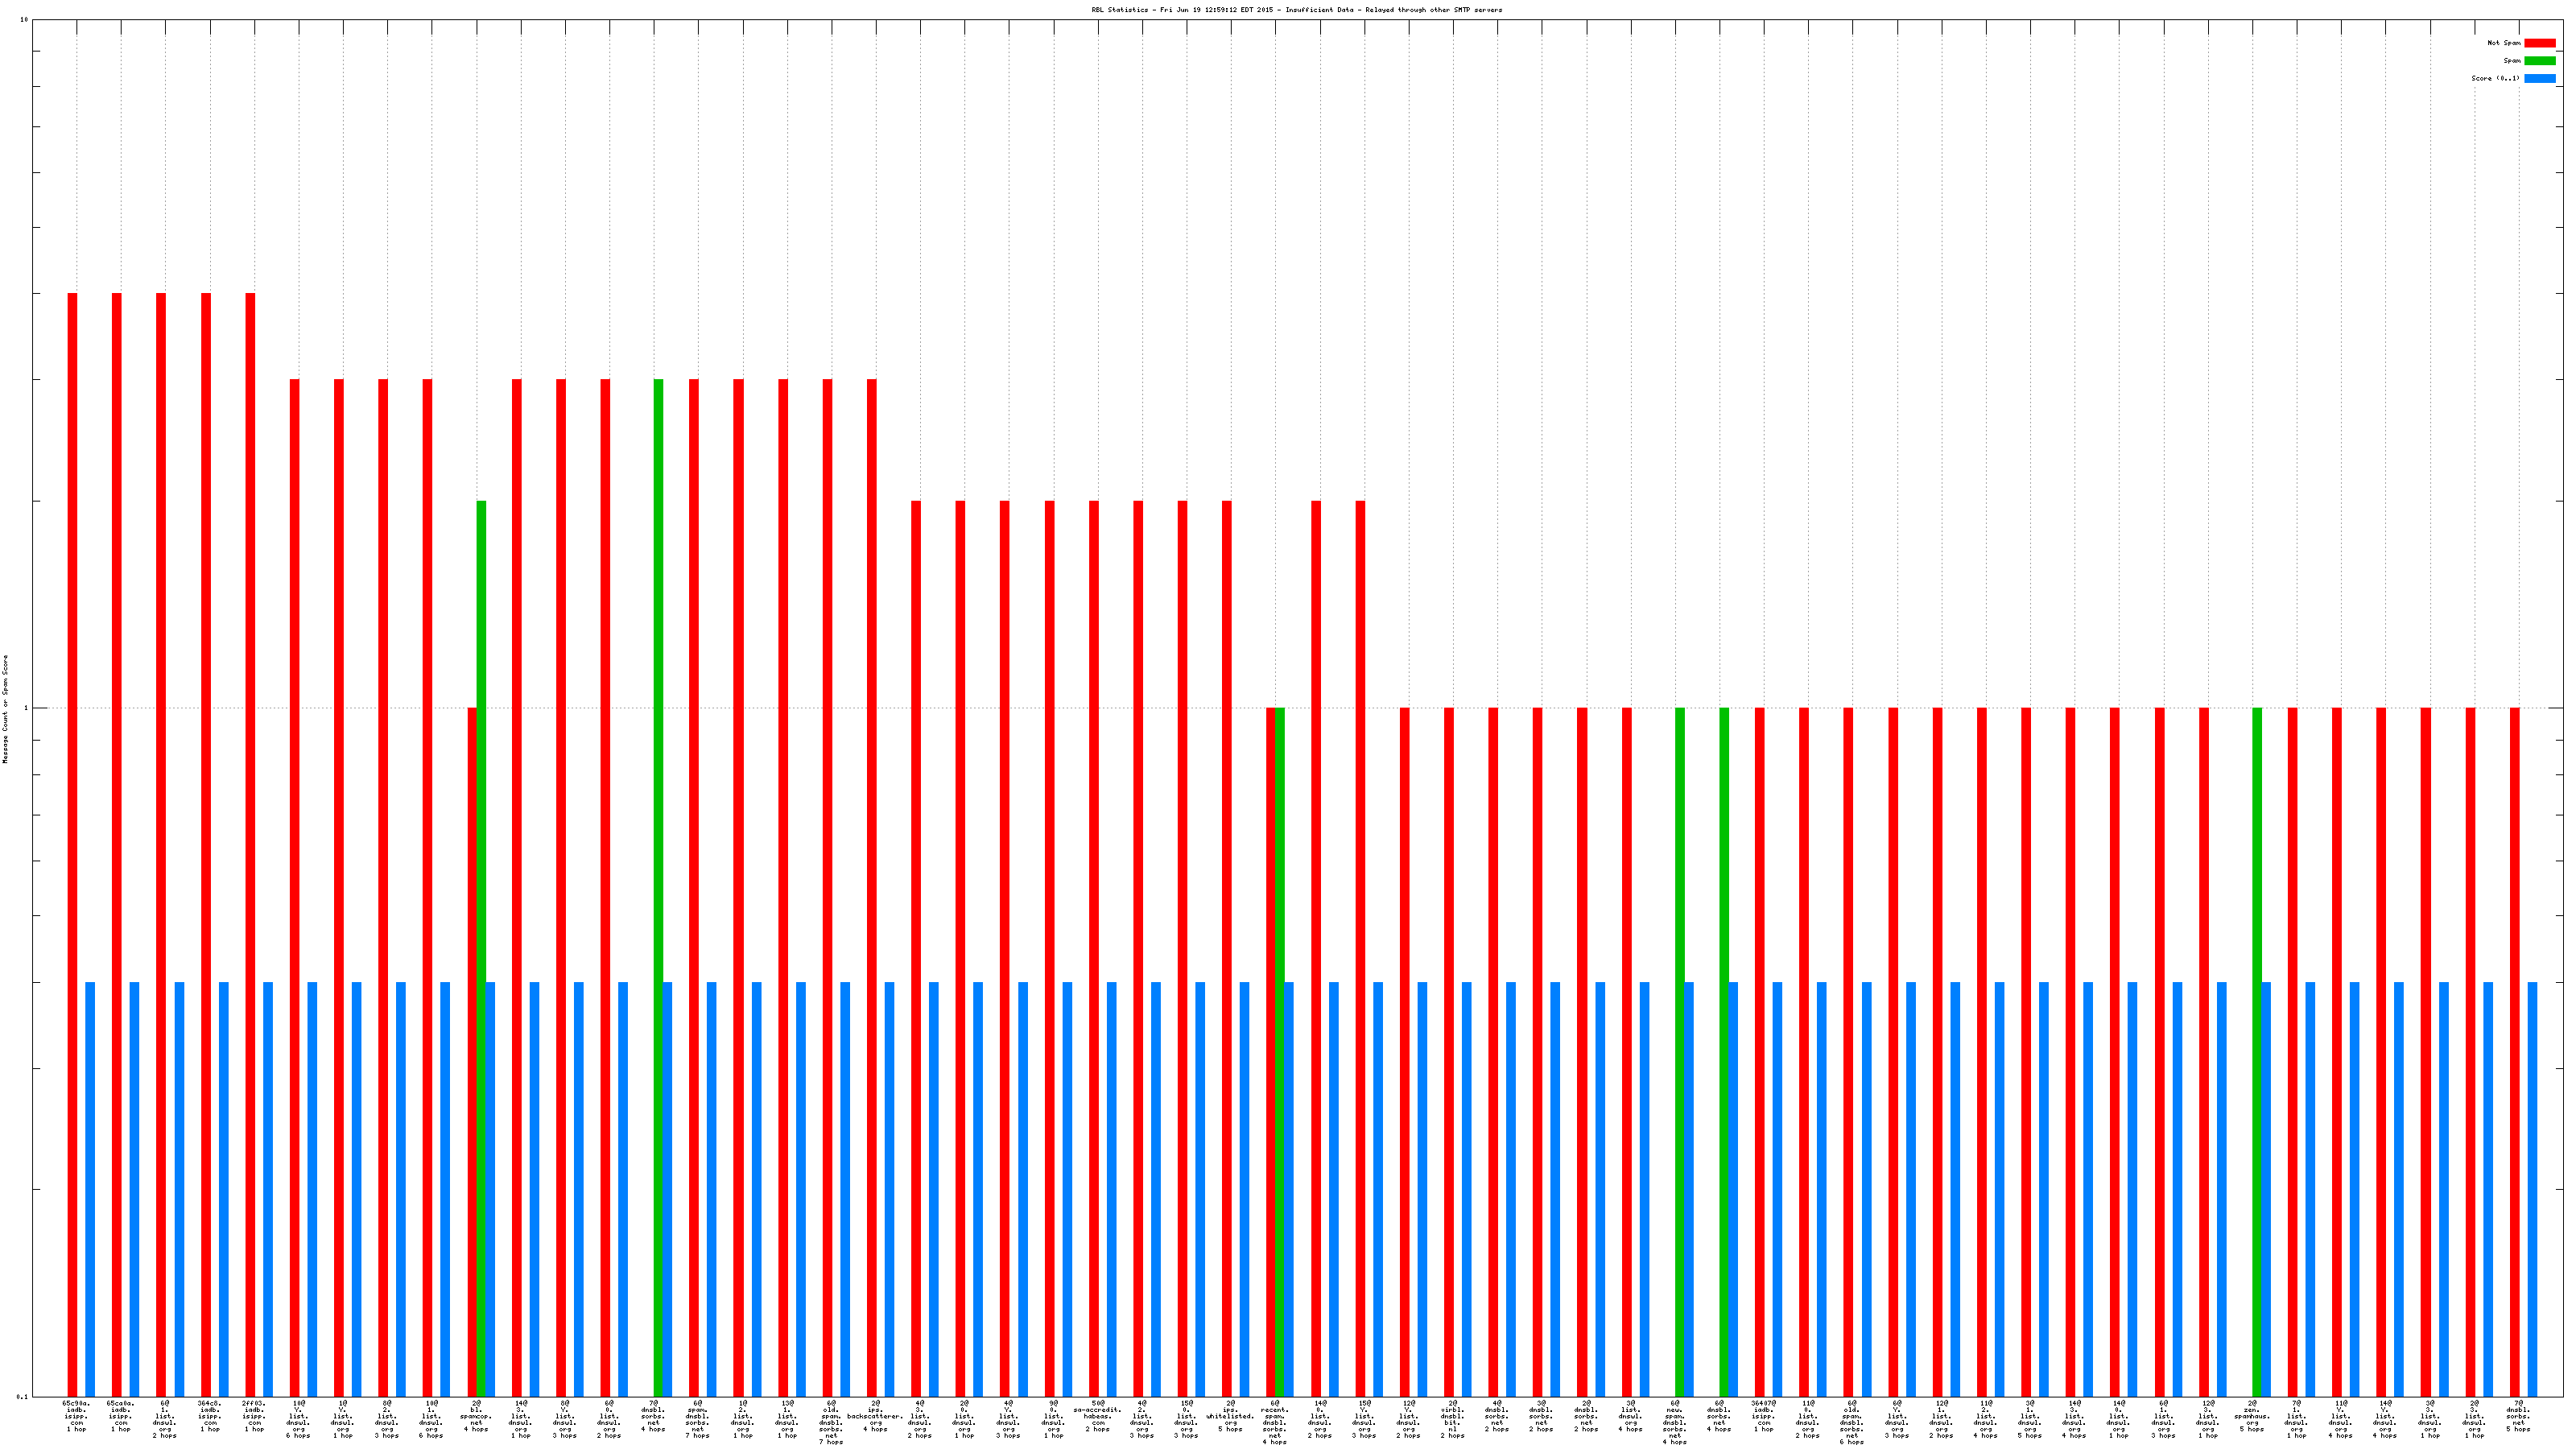Click the Y-axis '1' tick label
The image size is (2576, 1449).
[26, 709]
